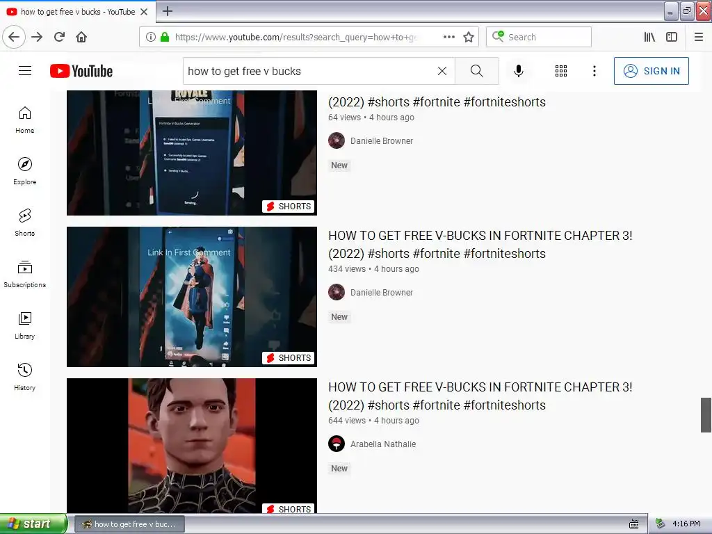Viewport: 712px width, 534px height.
Task: Click the New badge under 64-views video
Action: 339,165
